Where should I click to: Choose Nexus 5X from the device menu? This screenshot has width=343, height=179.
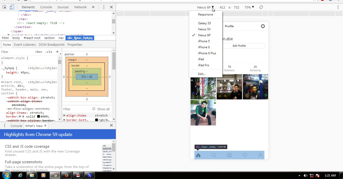pos(206,29)
